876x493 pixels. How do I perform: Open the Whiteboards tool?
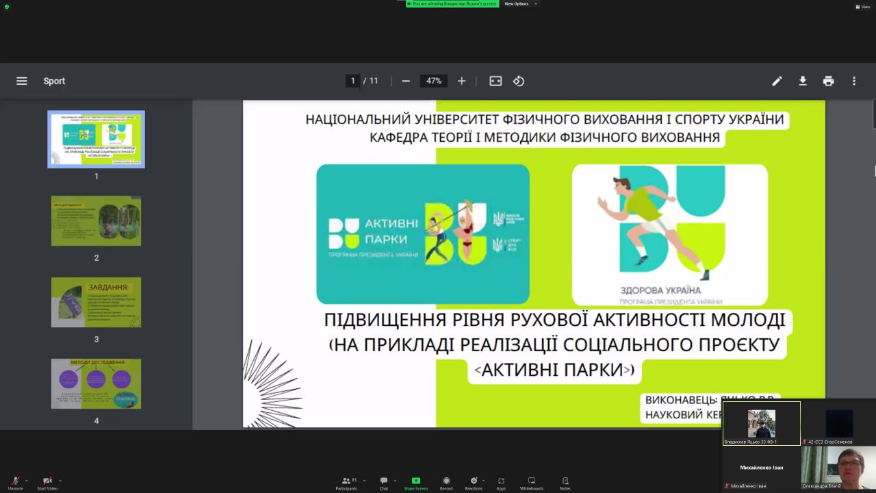(532, 481)
